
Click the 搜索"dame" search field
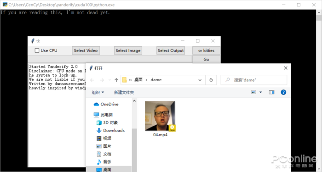[x=254, y=80]
